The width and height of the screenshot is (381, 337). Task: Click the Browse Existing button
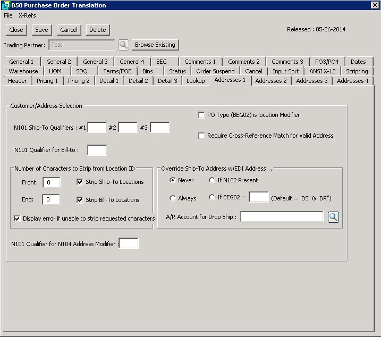tap(155, 45)
